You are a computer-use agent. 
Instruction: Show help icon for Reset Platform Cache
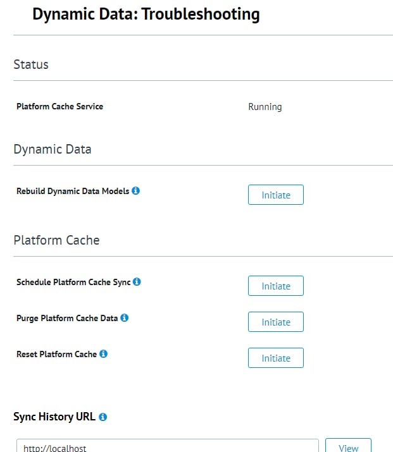[x=104, y=354]
